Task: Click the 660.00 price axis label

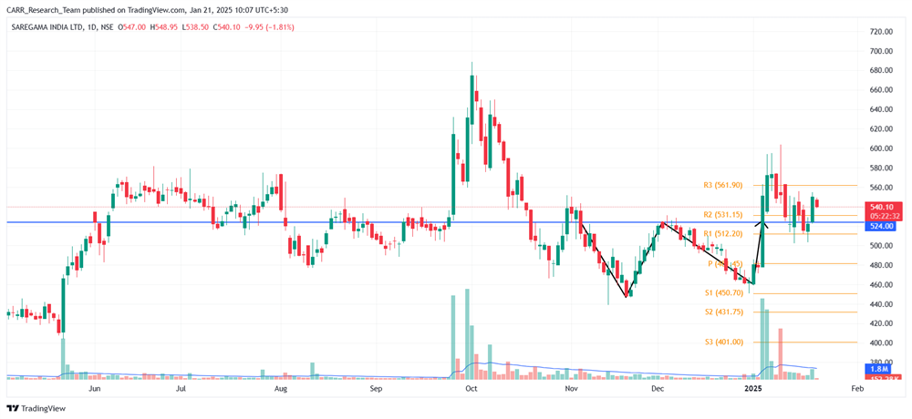Action: pos(882,90)
